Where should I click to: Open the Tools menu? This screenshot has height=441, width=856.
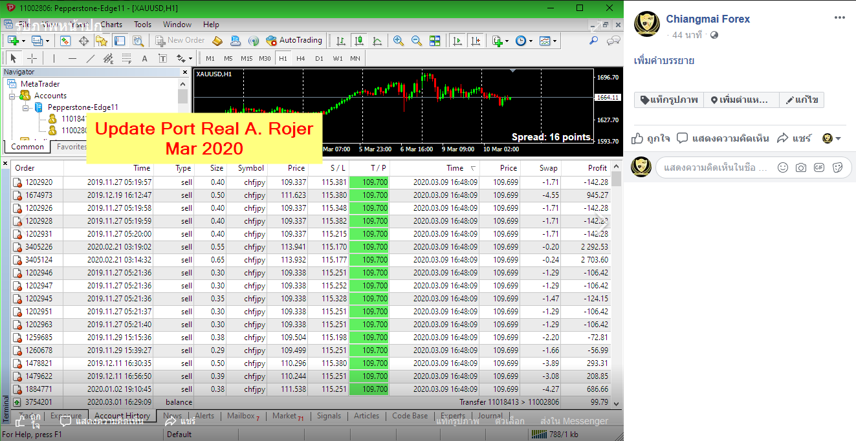click(x=143, y=25)
